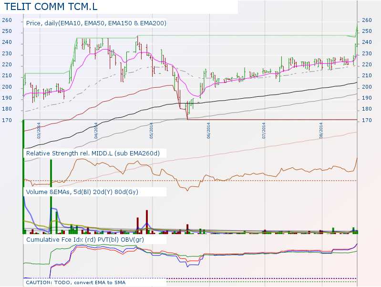
Task: Click the 210 value on left price axis
Action: 7,76
